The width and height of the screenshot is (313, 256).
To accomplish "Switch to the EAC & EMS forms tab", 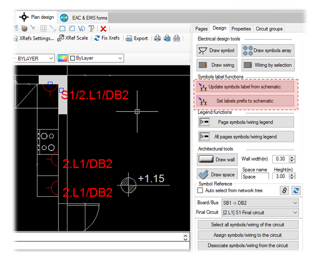I will point(84,18).
